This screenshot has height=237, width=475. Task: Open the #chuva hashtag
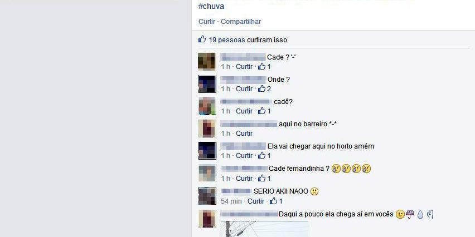coord(211,6)
